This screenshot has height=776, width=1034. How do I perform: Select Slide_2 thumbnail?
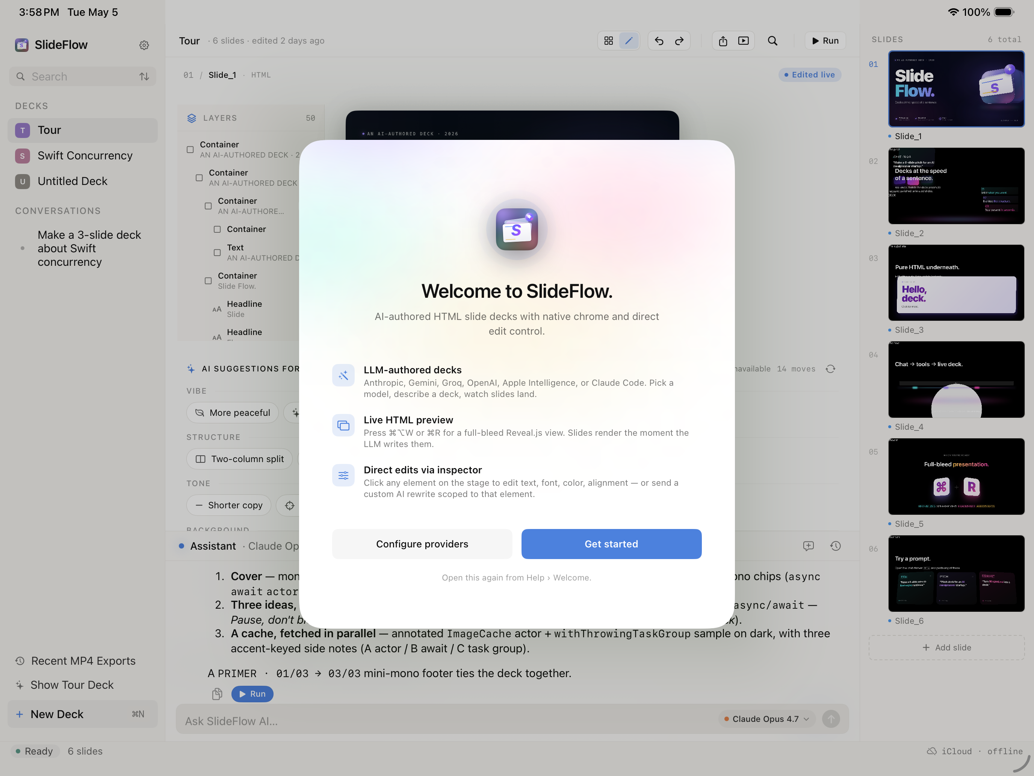pyautogui.click(x=956, y=186)
